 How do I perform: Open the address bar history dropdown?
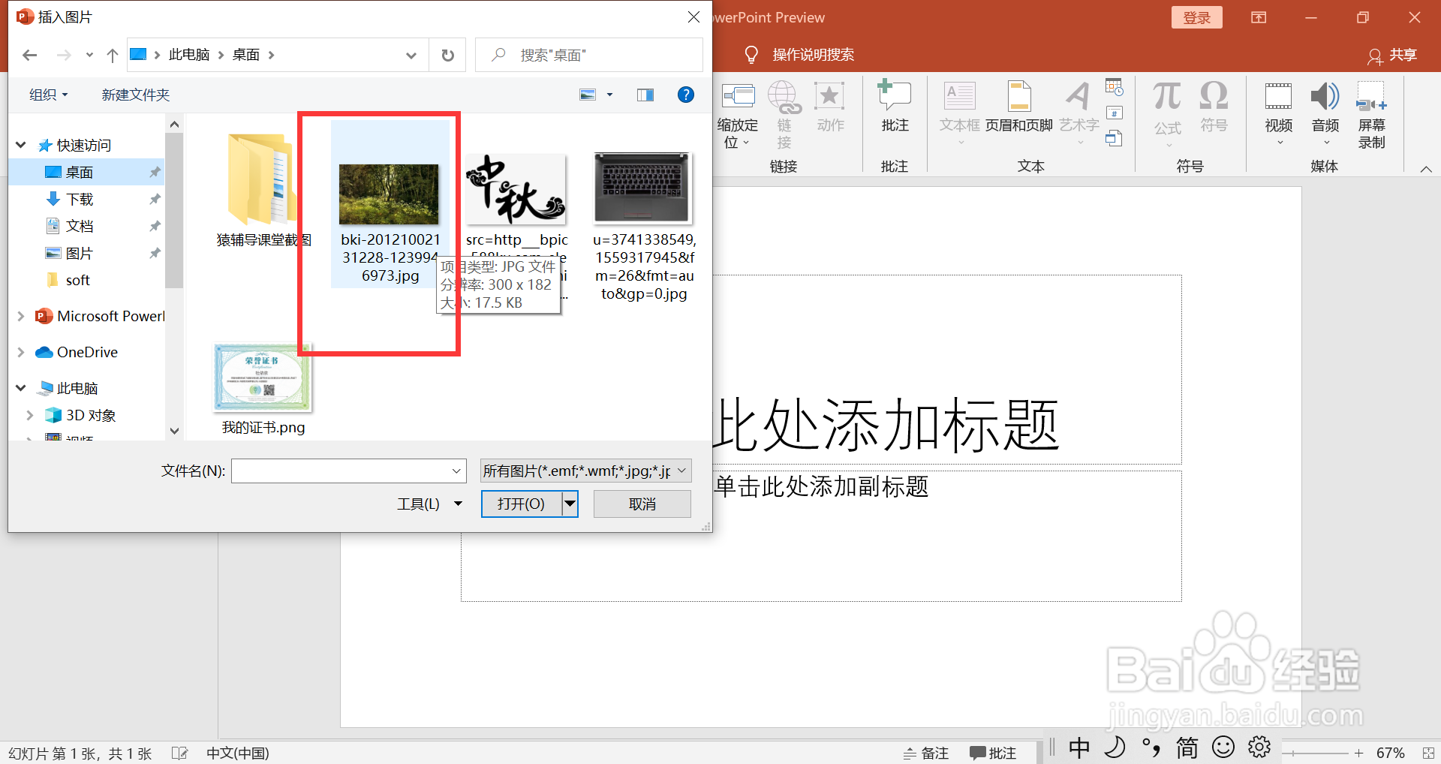(x=411, y=55)
